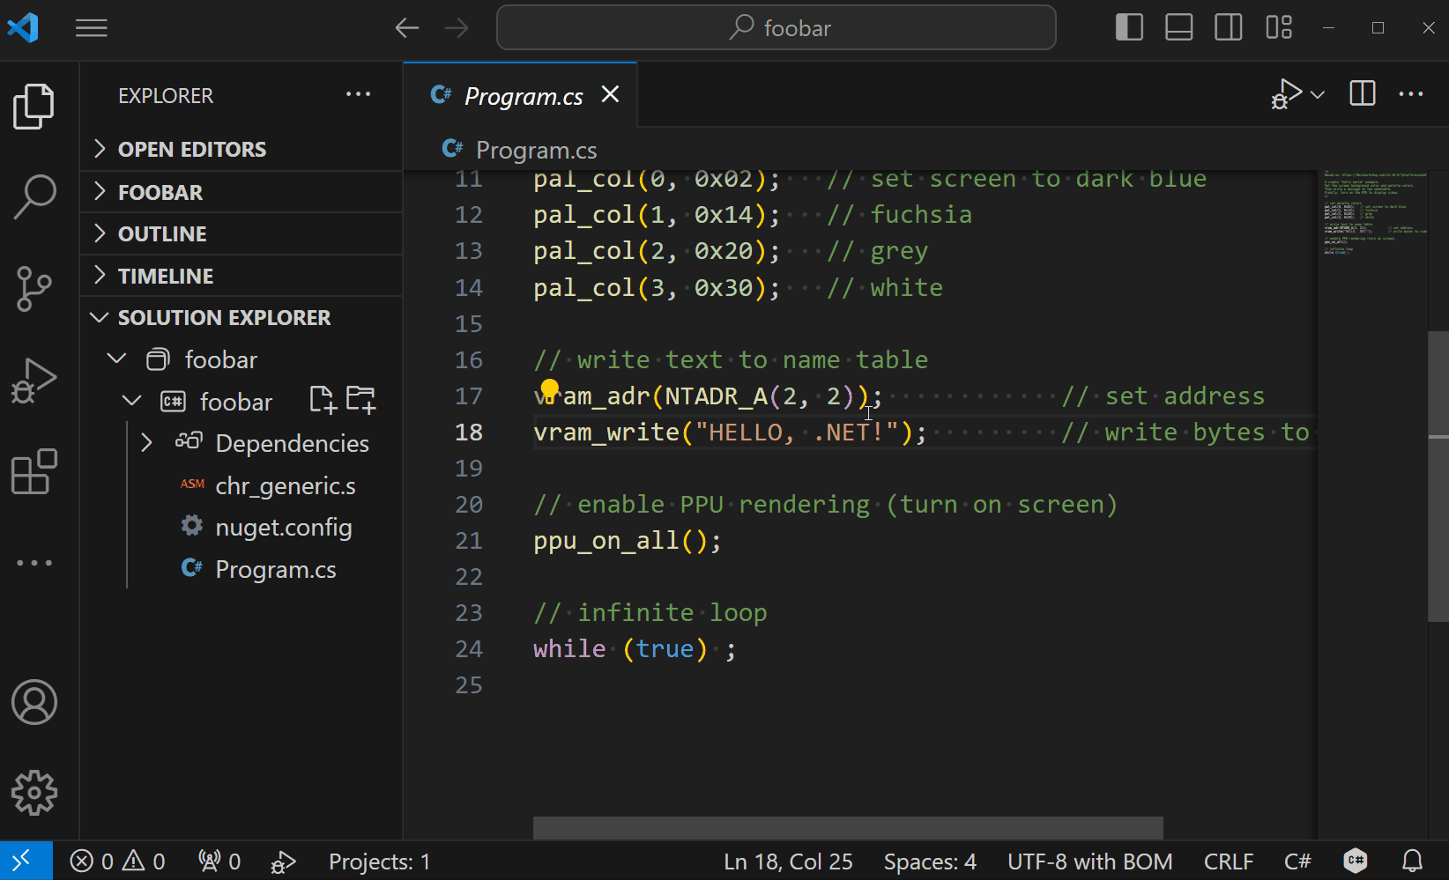The image size is (1449, 880).
Task: Collapse the foobar C# project node
Action: click(x=132, y=401)
